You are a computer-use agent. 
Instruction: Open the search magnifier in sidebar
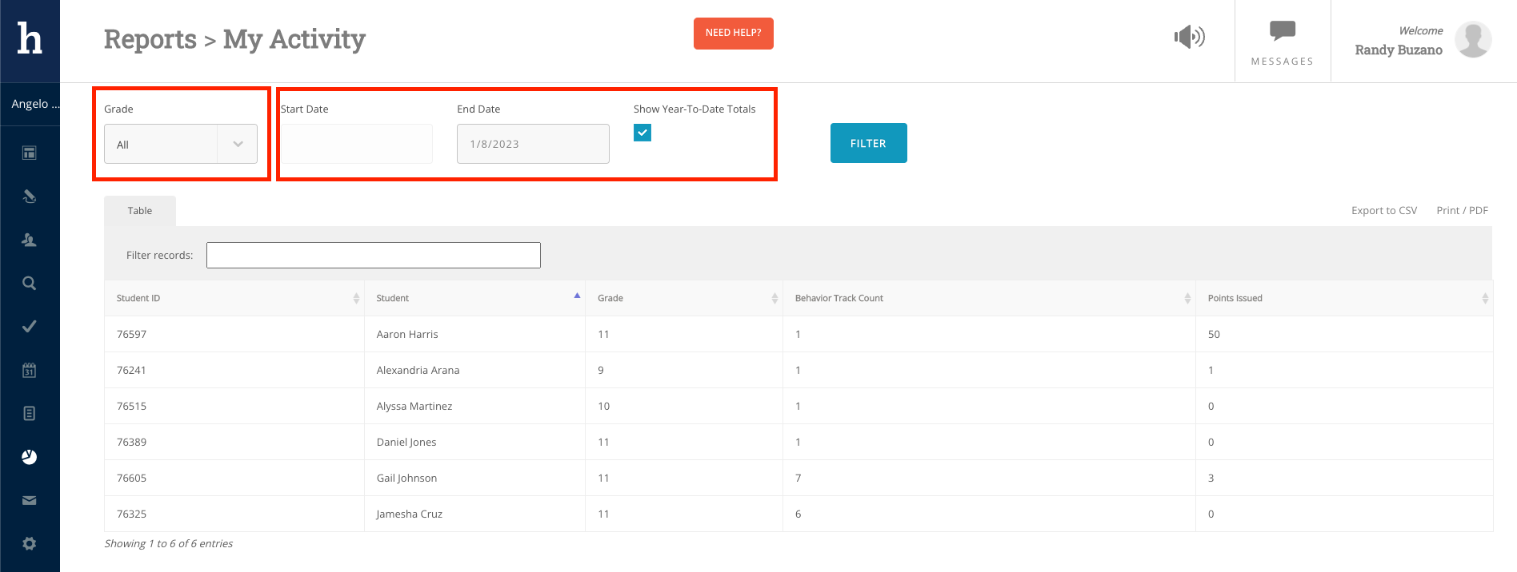[30, 283]
